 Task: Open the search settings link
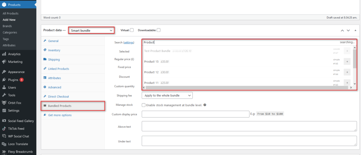[x=129, y=42]
